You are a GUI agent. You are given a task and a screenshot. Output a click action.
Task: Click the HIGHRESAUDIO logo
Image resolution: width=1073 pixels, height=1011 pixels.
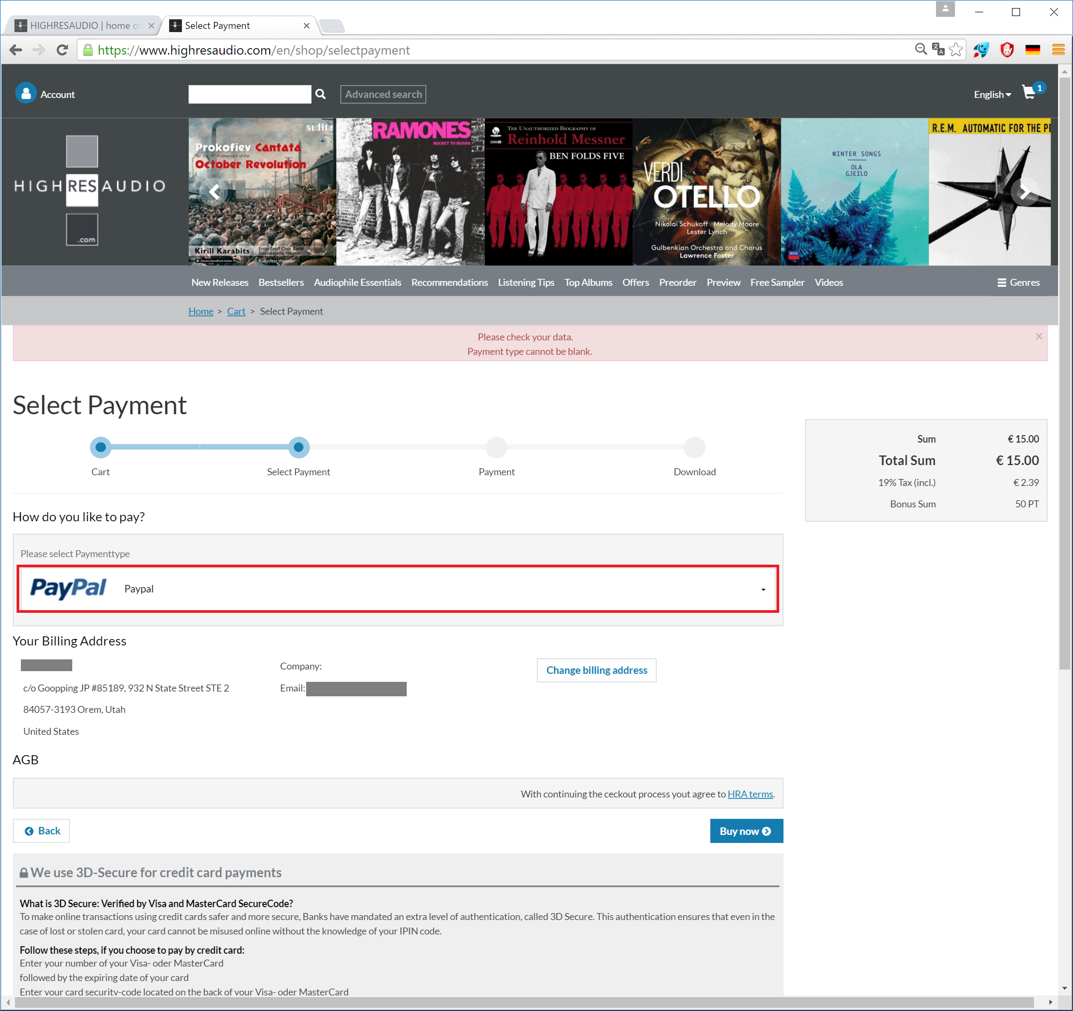click(89, 190)
